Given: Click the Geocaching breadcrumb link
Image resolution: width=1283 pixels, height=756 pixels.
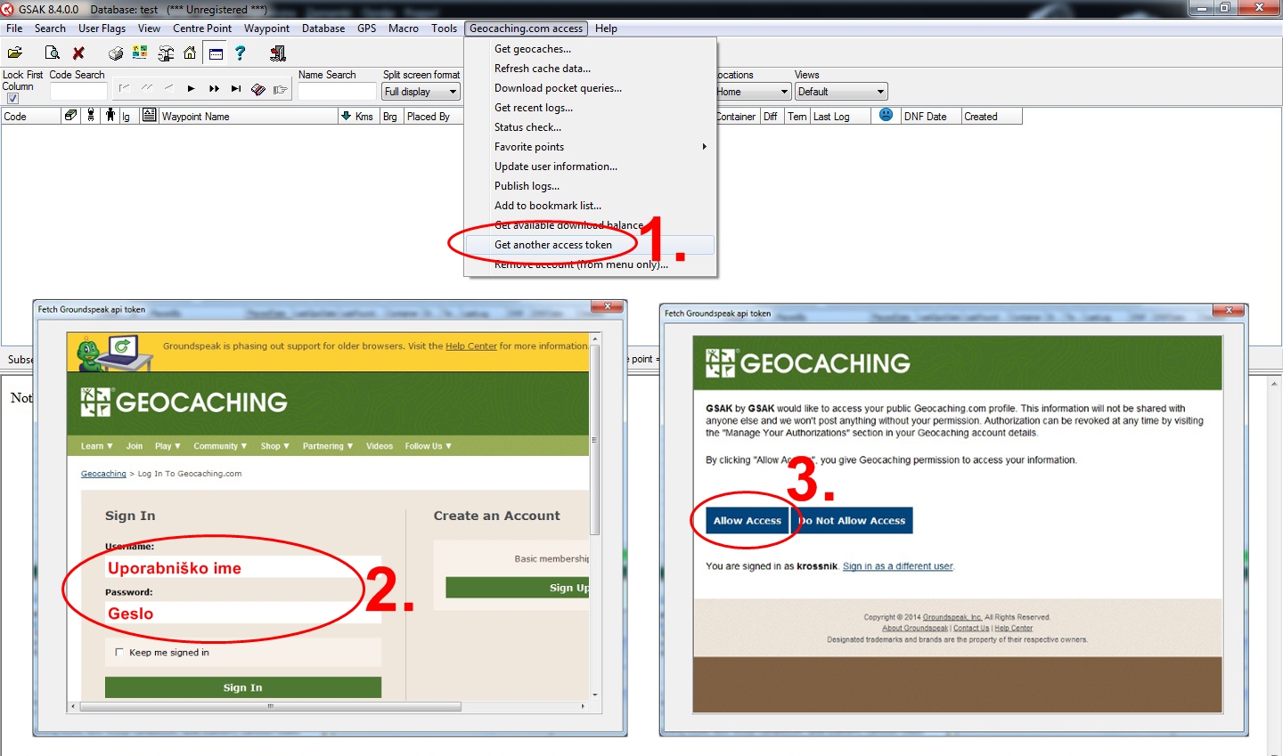Looking at the screenshot, I should [103, 474].
